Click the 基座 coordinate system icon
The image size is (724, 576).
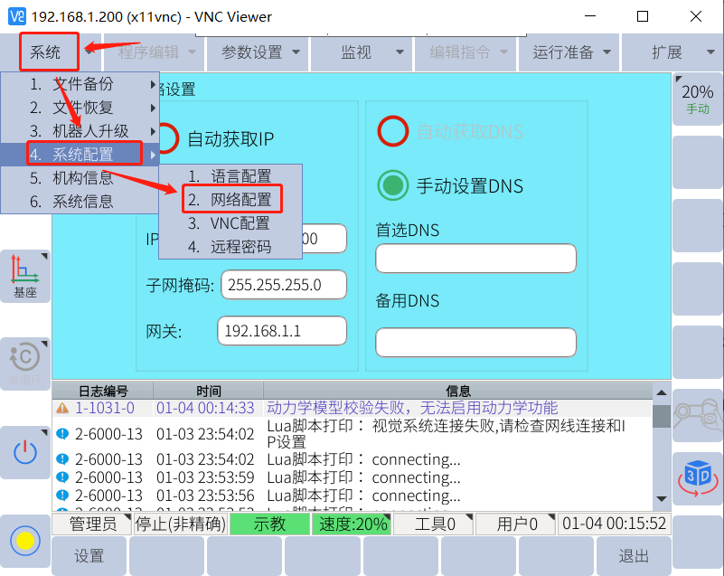[x=24, y=276]
